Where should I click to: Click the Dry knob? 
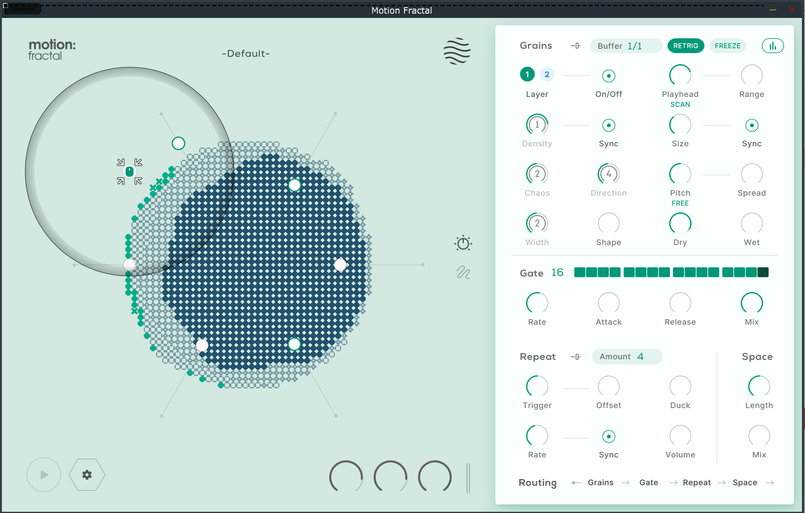pyautogui.click(x=680, y=223)
